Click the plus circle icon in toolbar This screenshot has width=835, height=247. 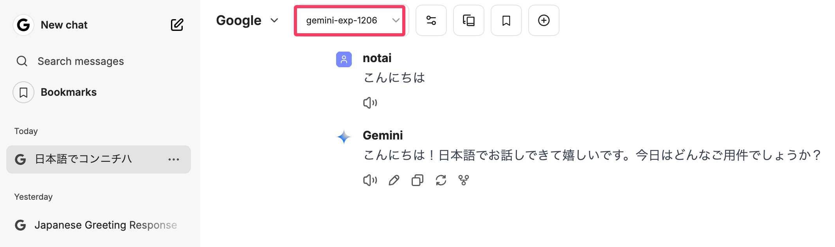coord(543,20)
